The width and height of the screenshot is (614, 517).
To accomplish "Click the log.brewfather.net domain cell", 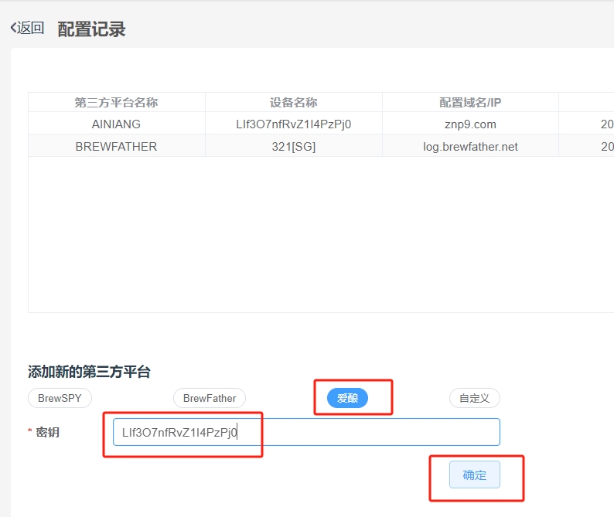I will [x=470, y=146].
